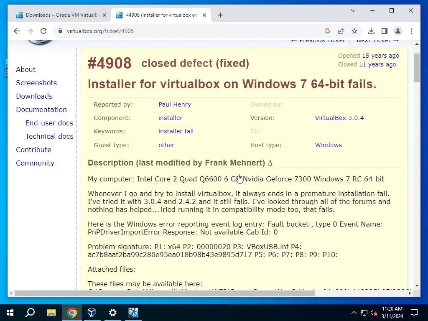View site information lock icon
The image size is (428, 321).
[60, 31]
